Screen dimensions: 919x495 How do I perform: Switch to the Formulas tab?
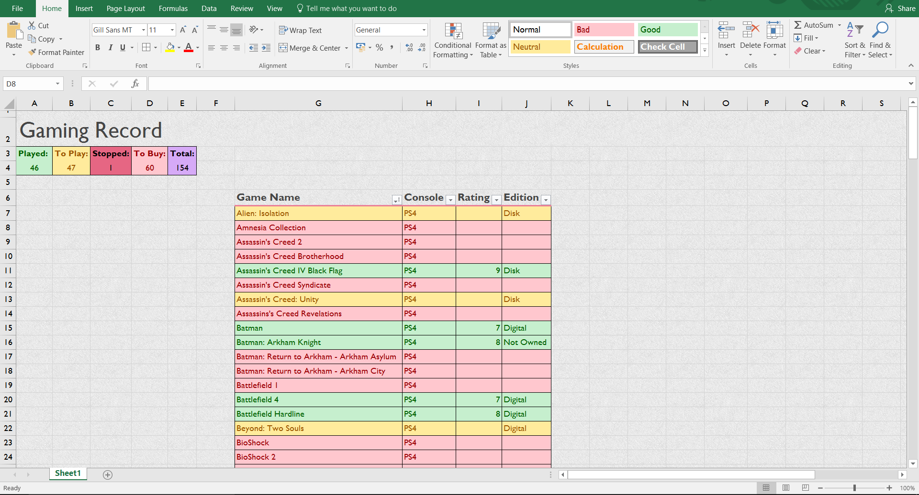[173, 9]
